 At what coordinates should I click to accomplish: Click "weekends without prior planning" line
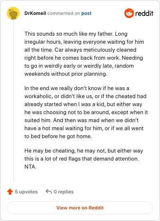(66, 74)
